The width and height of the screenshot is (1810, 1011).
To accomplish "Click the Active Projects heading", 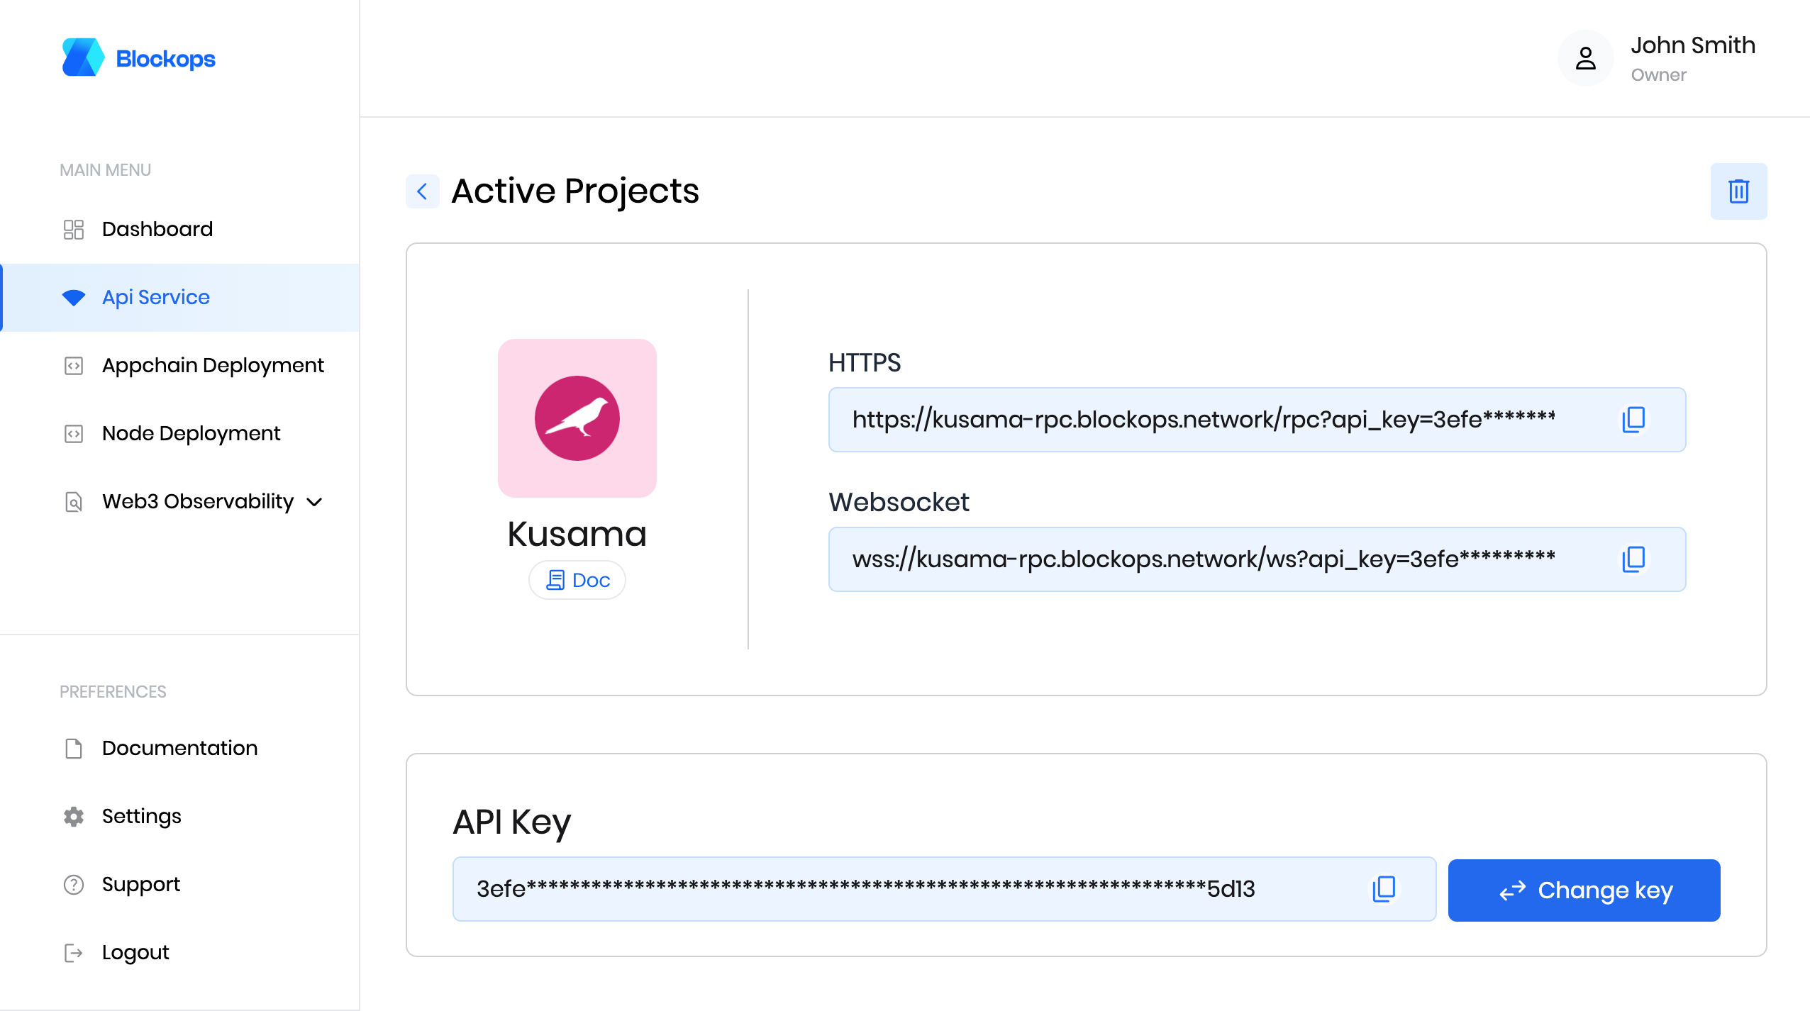I will pyautogui.click(x=575, y=191).
